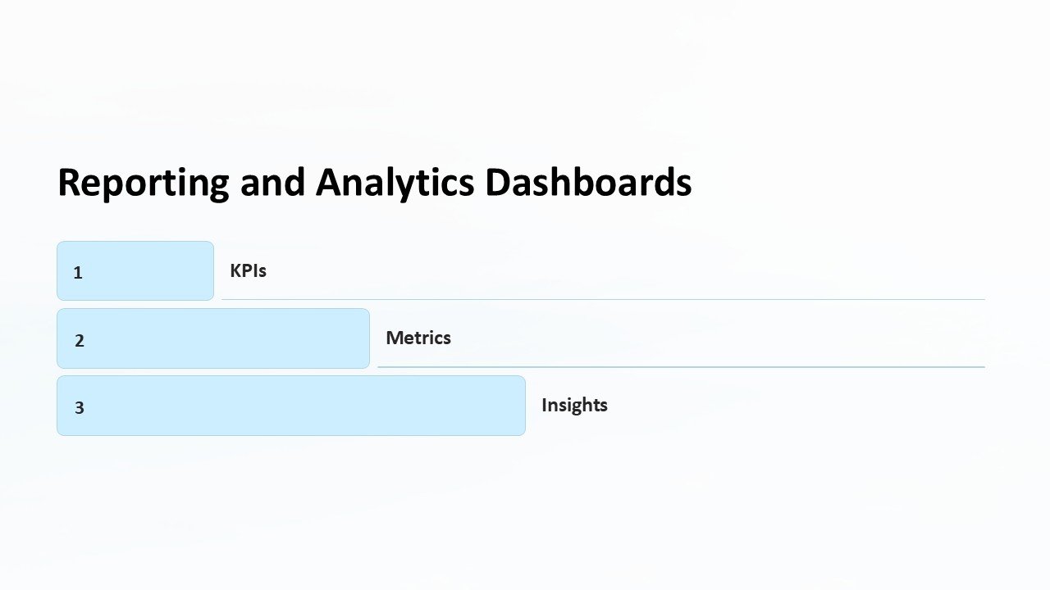Click the word "Analytics" in the title
Image resolution: width=1050 pixels, height=590 pixels.
point(395,182)
